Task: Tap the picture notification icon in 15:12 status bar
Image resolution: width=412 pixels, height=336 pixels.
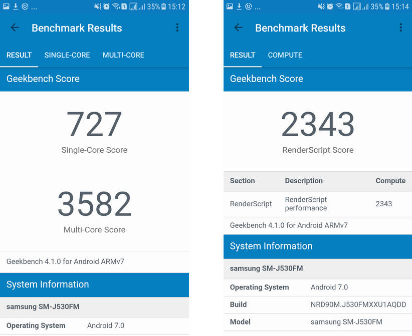Action: tap(6, 7)
